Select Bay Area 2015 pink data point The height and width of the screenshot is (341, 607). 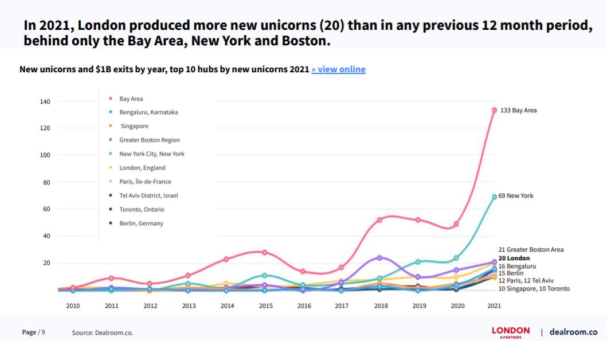pos(264,252)
